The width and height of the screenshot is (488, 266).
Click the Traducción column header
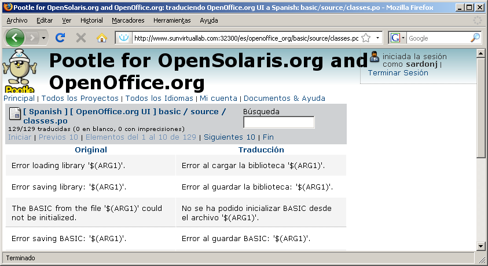(x=261, y=150)
